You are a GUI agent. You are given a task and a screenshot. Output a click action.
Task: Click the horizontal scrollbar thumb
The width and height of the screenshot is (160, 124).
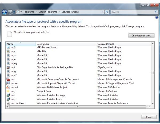(x=78, y=107)
